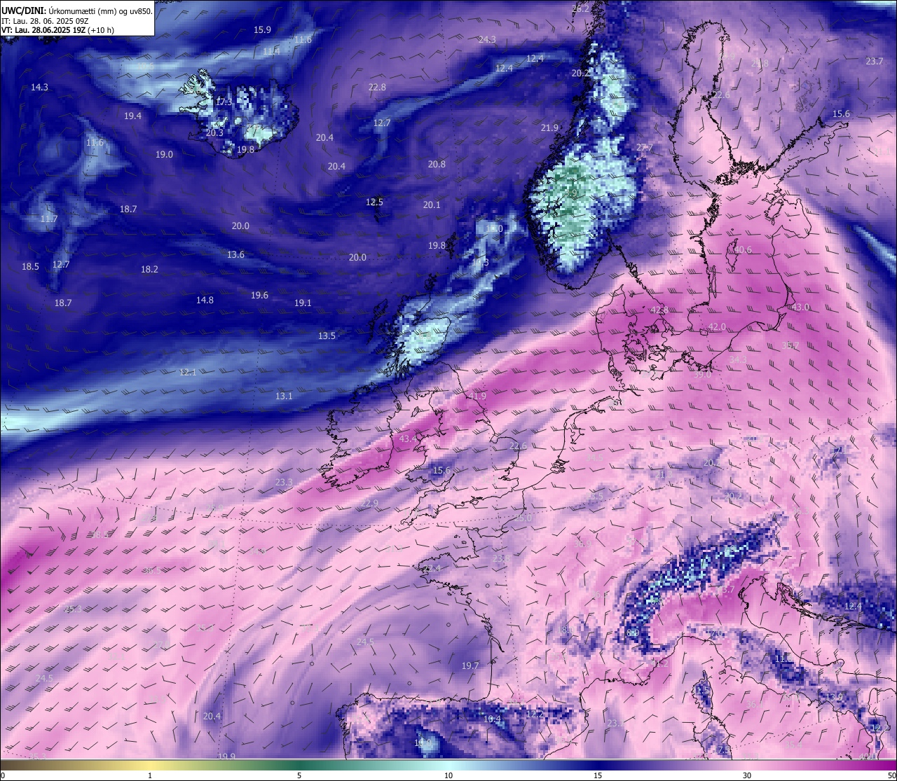
Task: Click the 18.2 value label
Action: [x=149, y=270]
